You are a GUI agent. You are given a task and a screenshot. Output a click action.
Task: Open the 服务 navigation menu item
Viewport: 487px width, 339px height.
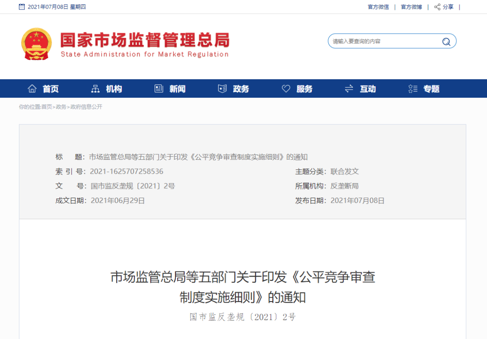(304, 89)
